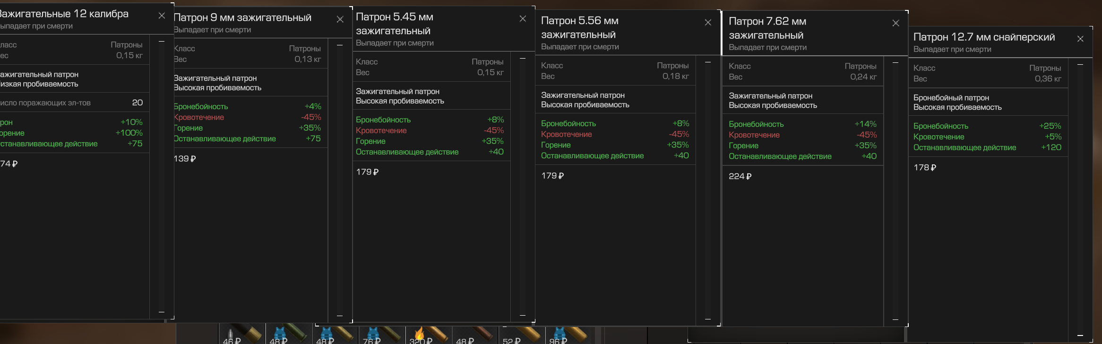Viewport: 1102px width, 344px height.
Task: Close the Патрон 5.45 мм зажигательный window
Action: [x=523, y=19]
